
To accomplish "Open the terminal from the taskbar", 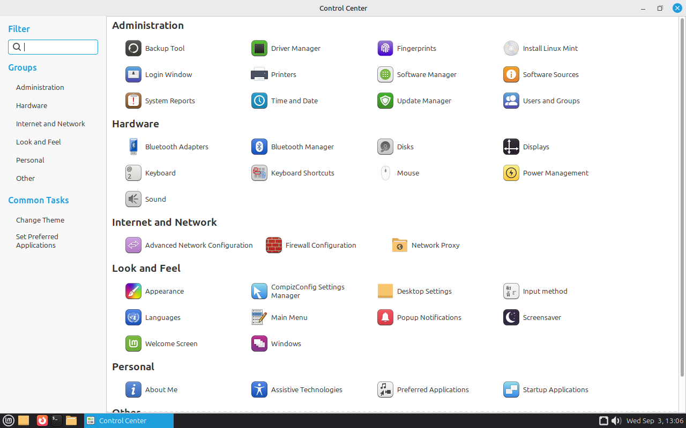I will (x=56, y=421).
